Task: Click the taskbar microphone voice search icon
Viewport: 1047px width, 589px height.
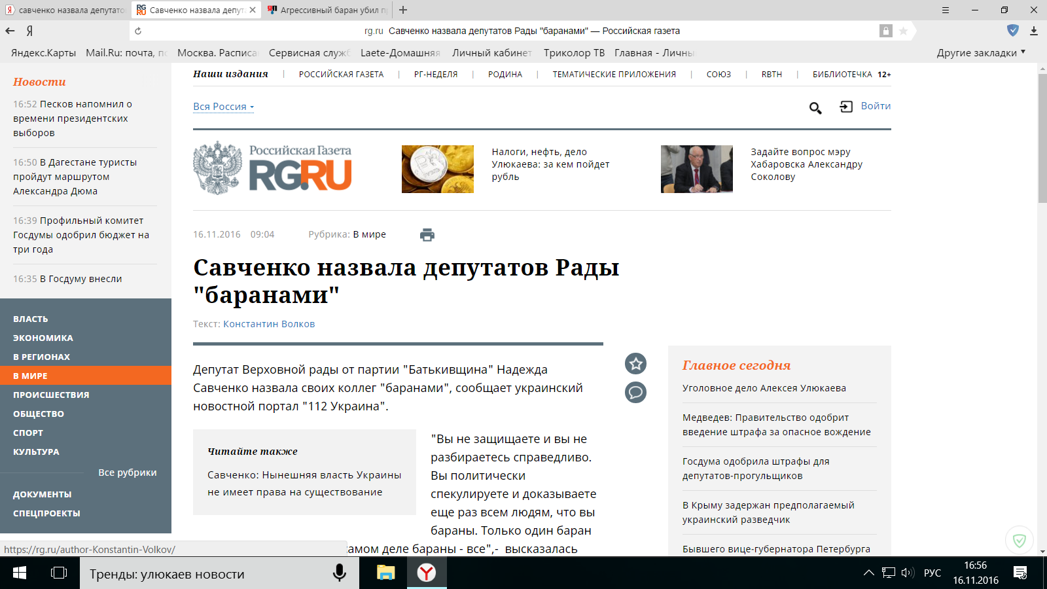Action: pos(339,573)
